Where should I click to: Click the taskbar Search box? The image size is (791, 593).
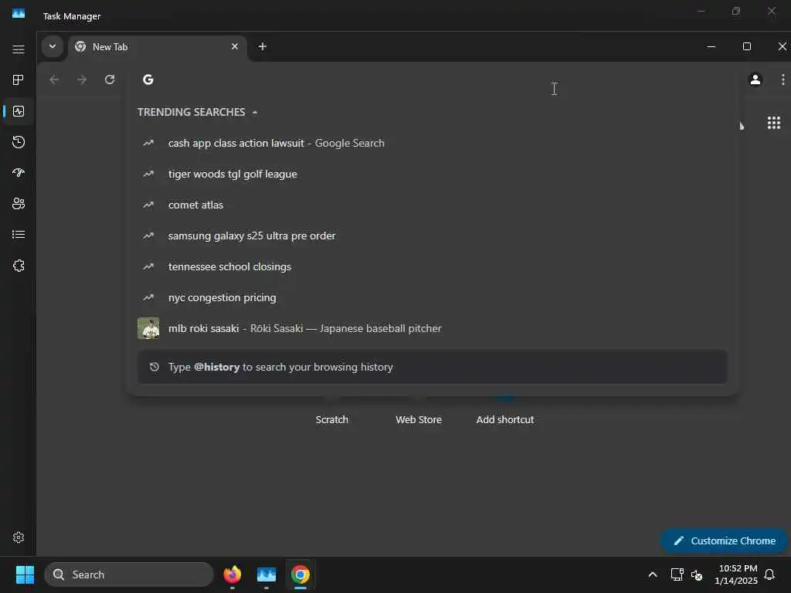pyautogui.click(x=129, y=574)
